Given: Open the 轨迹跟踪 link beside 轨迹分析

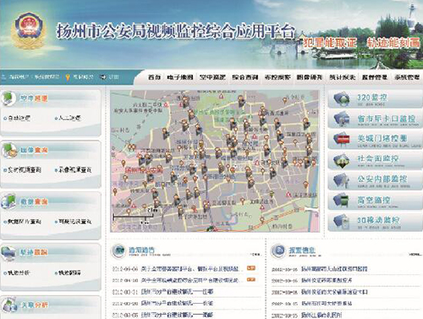Looking at the screenshot, I should [69, 272].
